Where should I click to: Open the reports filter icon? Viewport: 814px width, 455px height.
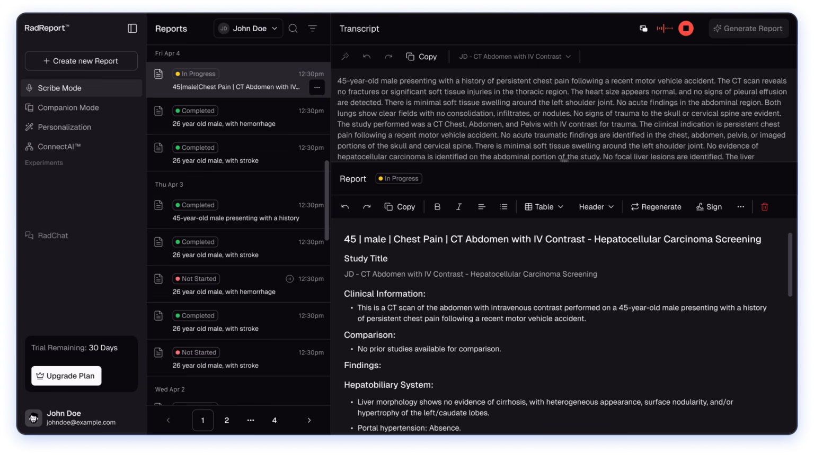(313, 29)
